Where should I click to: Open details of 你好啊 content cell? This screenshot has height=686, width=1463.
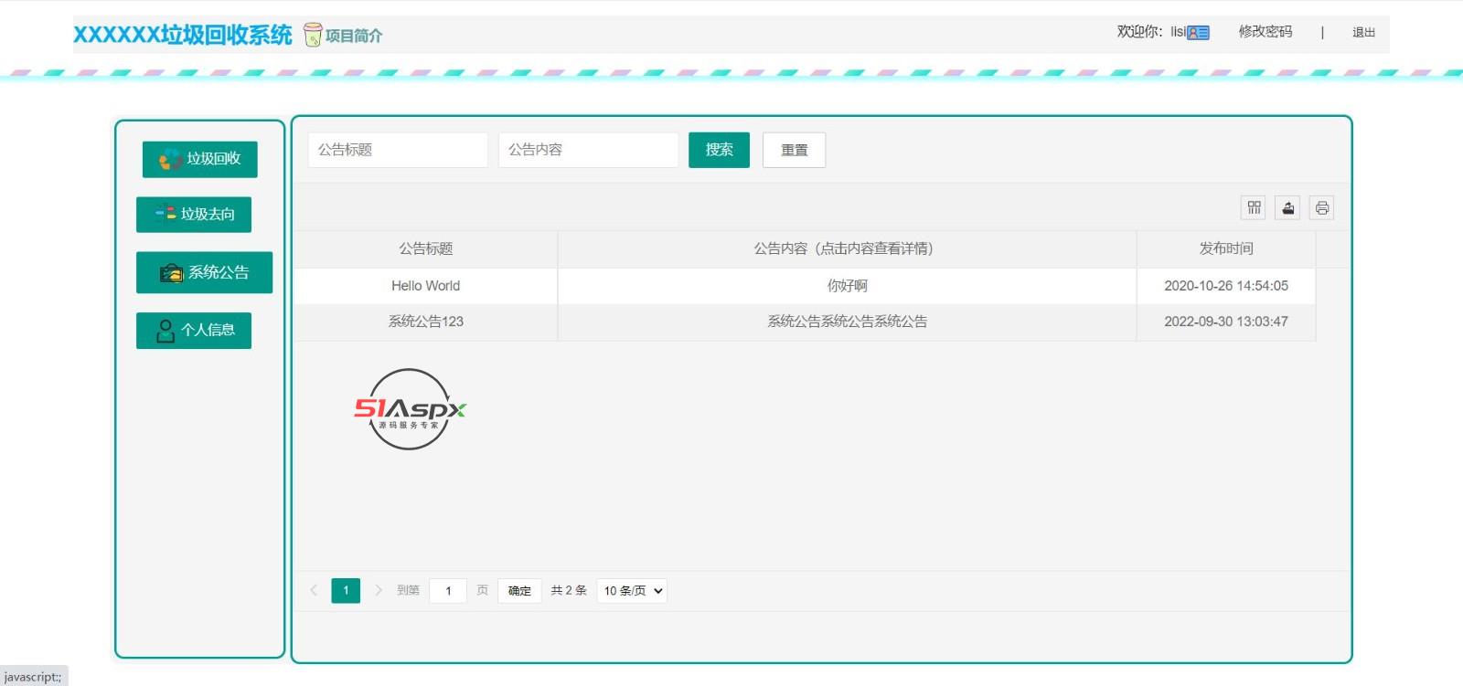847,286
